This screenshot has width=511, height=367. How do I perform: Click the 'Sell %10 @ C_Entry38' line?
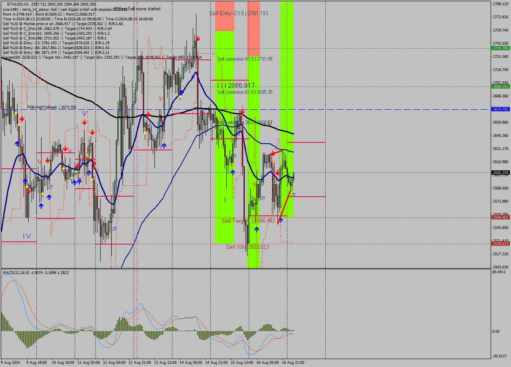pos(57,28)
